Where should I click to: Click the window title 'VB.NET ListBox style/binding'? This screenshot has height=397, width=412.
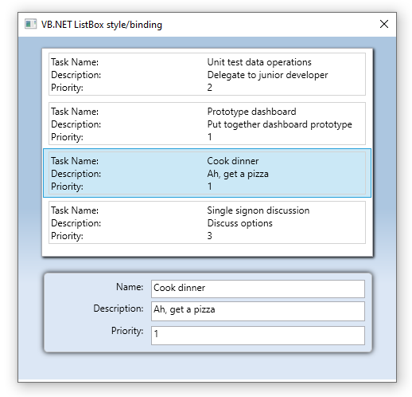[x=102, y=25]
